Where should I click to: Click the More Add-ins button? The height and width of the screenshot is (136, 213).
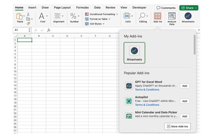177,126
